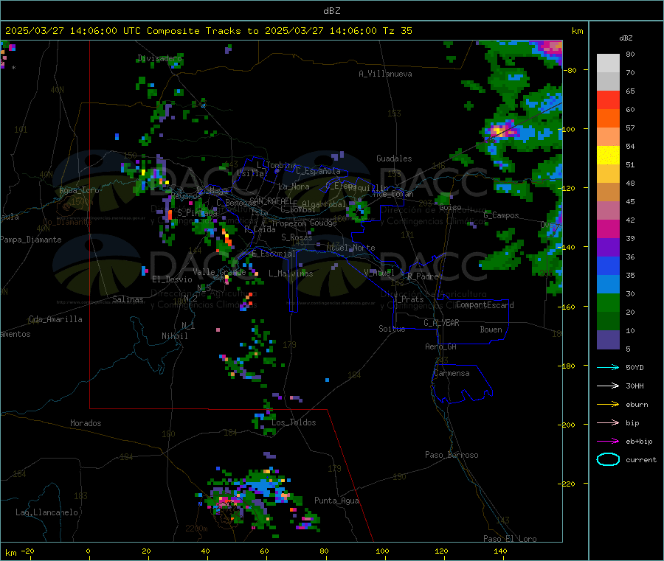Screen dimensions: 664x561
Task: Click the 2200m elevation label
Action: coord(196,529)
